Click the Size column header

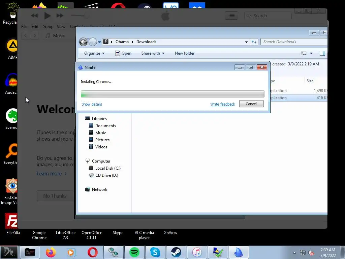click(310, 81)
